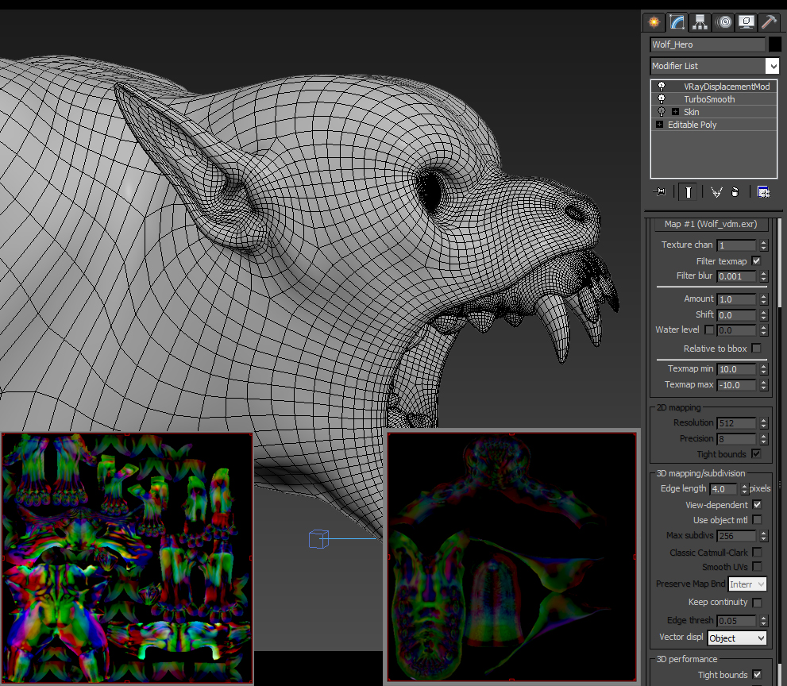Click the Edge thresh value field
The height and width of the screenshot is (686, 787).
(736, 621)
